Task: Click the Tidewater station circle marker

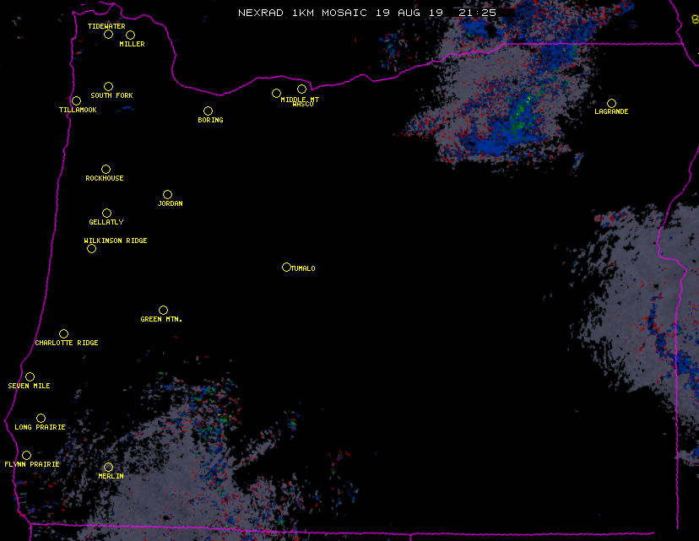Action: tap(108, 34)
